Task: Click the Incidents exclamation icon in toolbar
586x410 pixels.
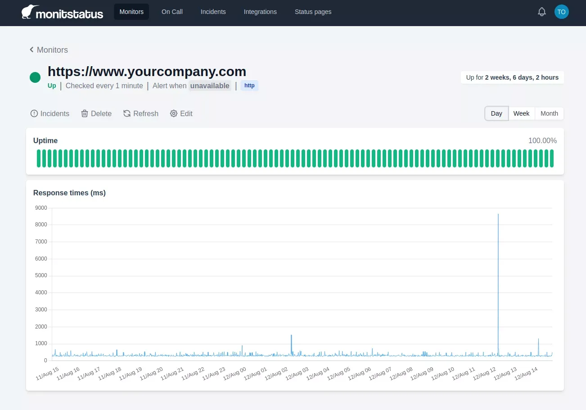Action: click(x=34, y=113)
